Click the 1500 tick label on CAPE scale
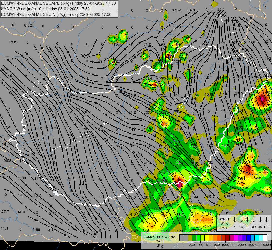272x250 pixels. click(234, 245)
